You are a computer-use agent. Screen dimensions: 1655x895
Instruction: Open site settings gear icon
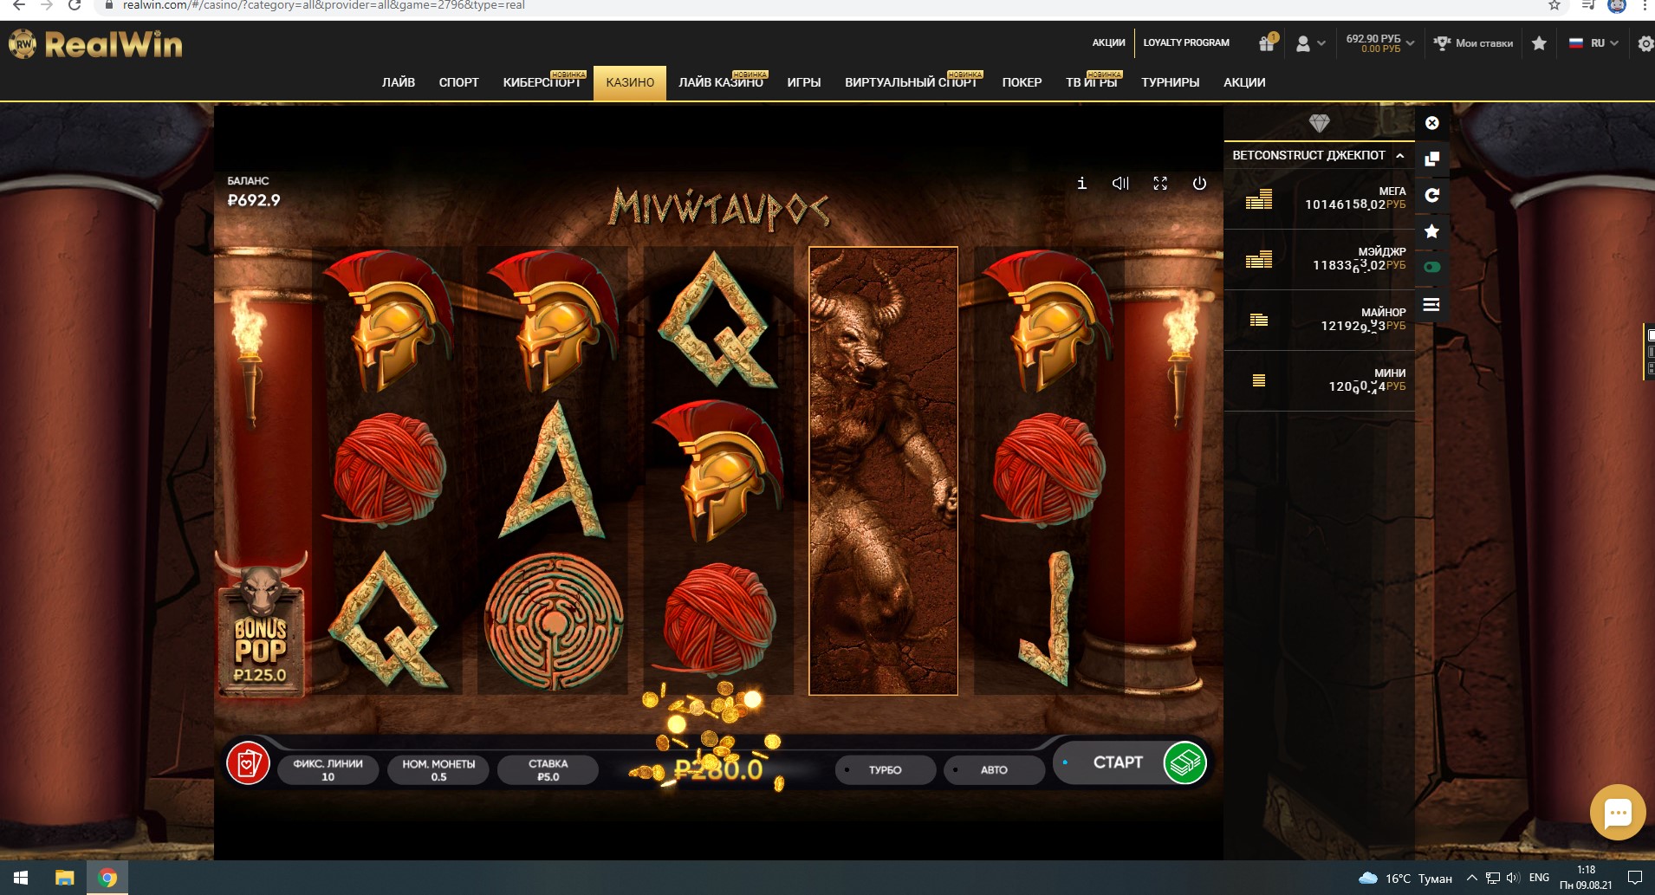pyautogui.click(x=1645, y=43)
